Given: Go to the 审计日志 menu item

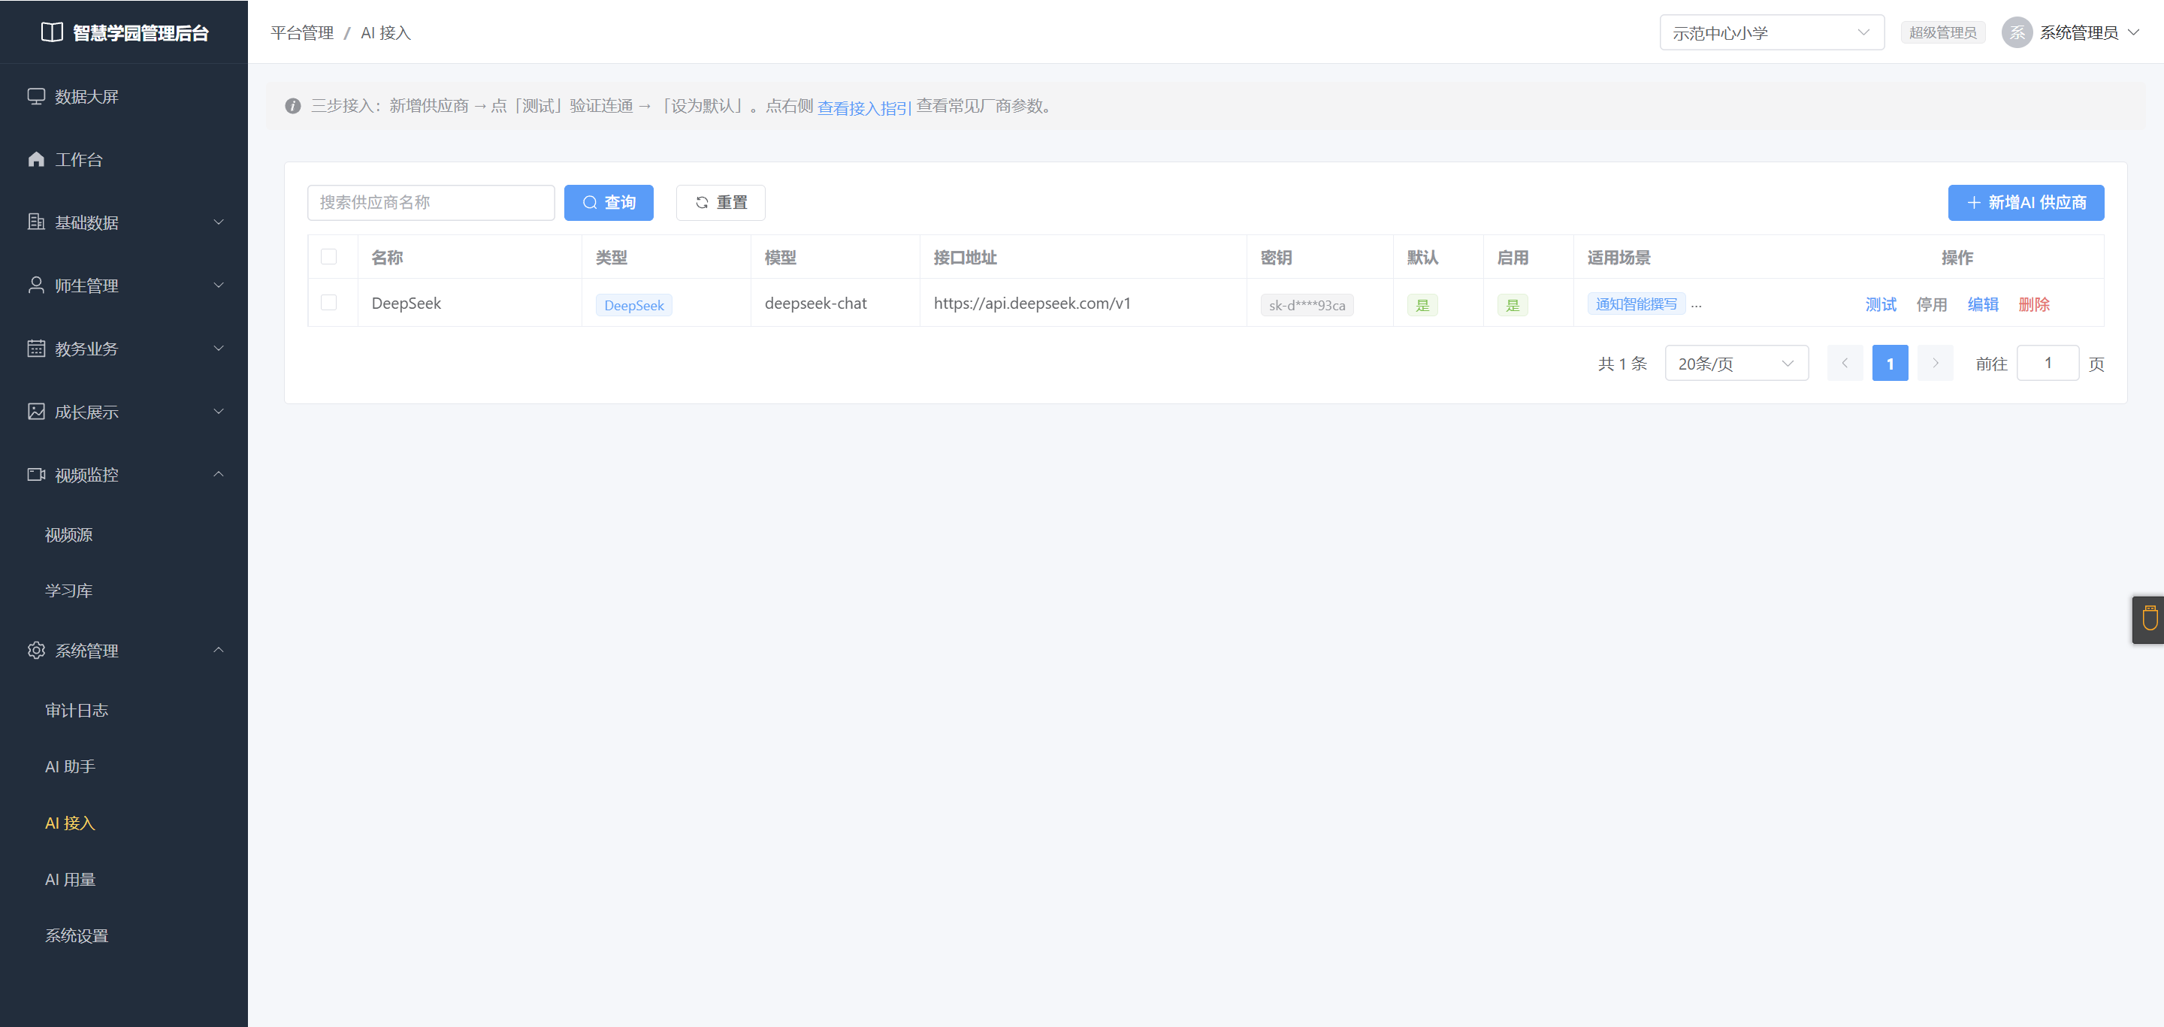Looking at the screenshot, I should pos(77,711).
